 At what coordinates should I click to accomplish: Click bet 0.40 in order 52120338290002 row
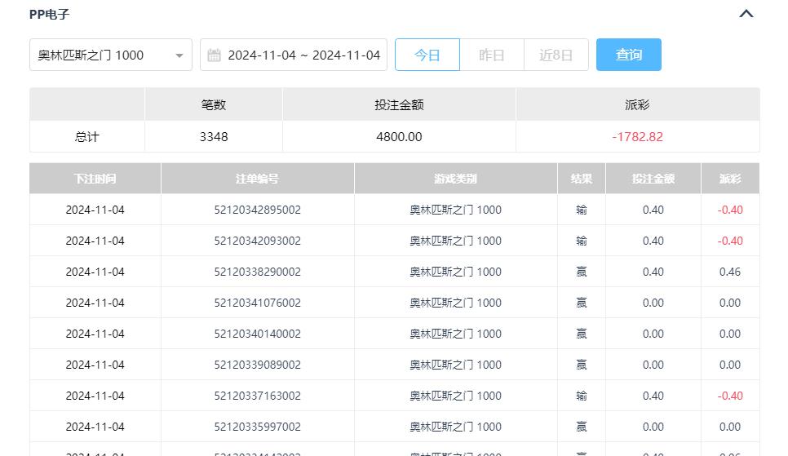[x=653, y=272]
